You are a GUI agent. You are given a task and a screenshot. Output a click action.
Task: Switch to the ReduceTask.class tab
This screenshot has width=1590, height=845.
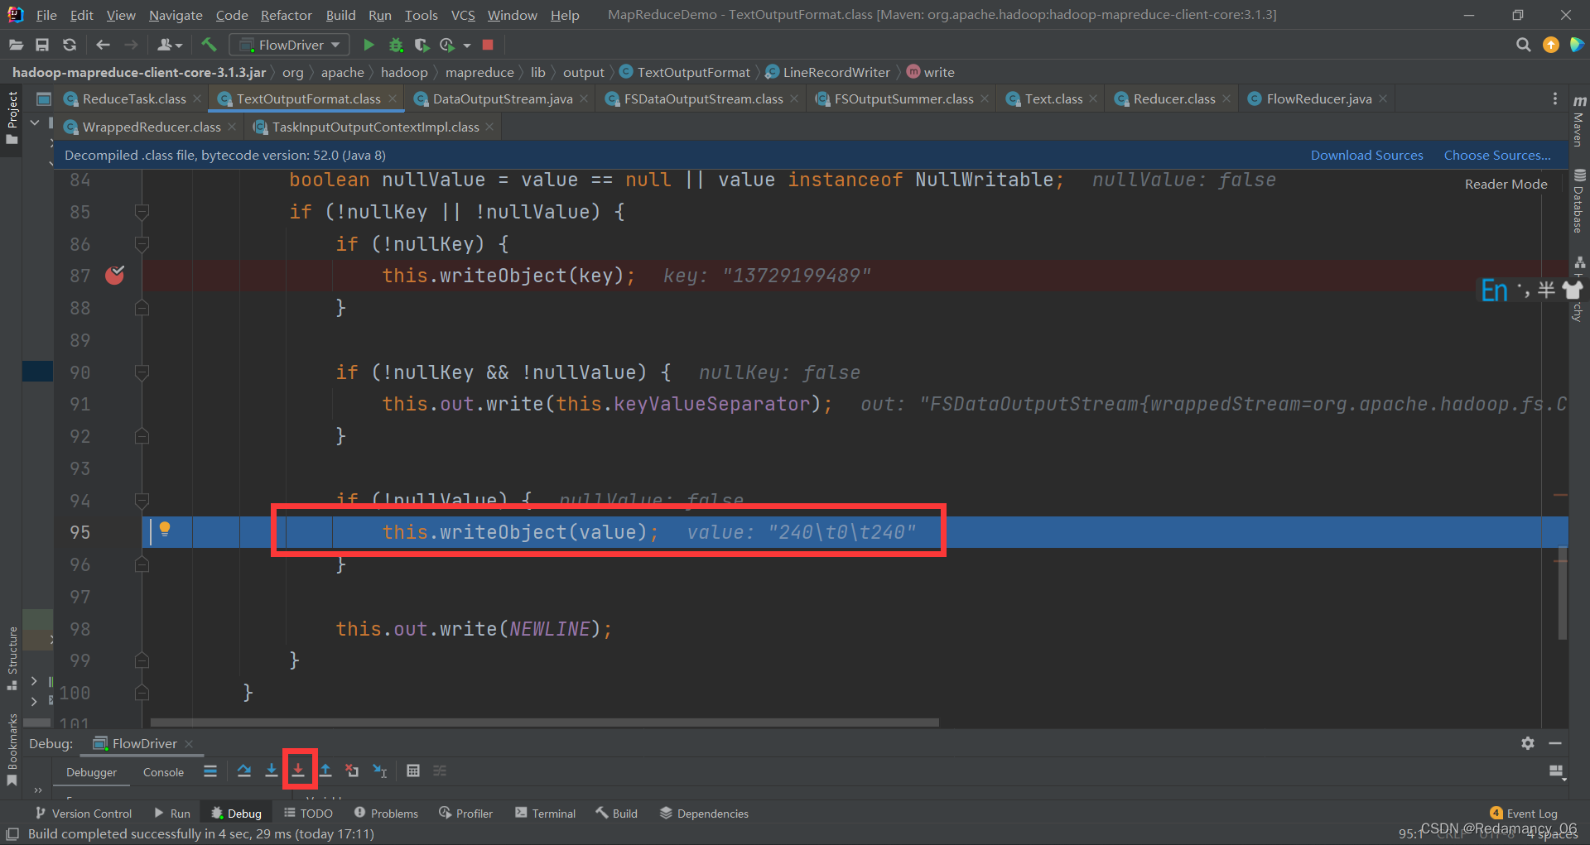coord(133,98)
